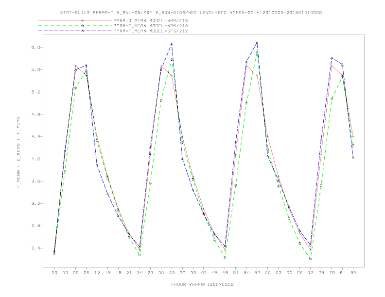The width and height of the screenshot is (385, 297).
Task: Click x-axis hour label 00
Action: (x=54, y=273)
